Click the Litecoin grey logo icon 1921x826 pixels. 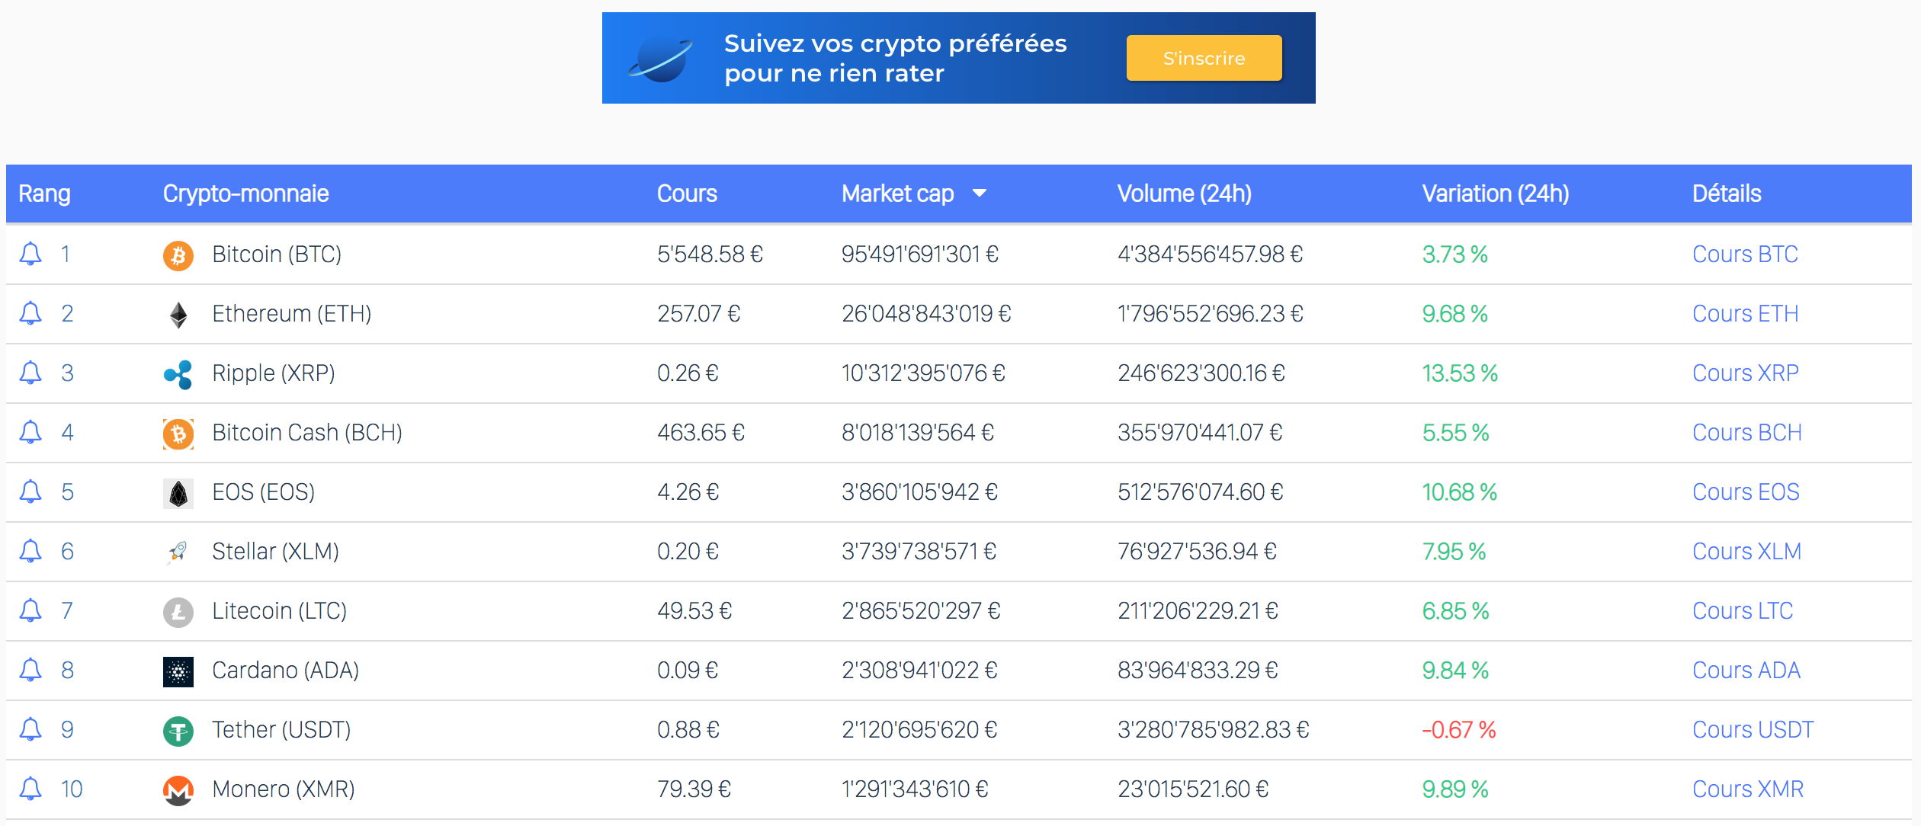(x=178, y=612)
